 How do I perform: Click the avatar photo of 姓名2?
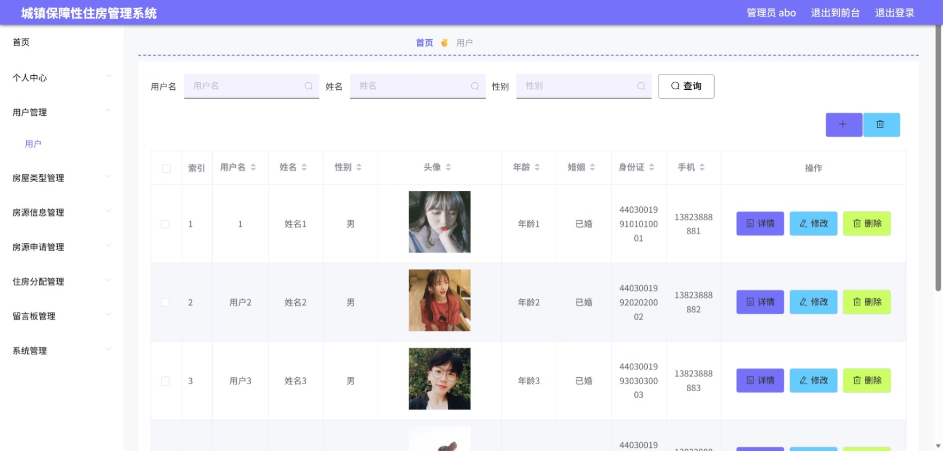click(x=440, y=300)
